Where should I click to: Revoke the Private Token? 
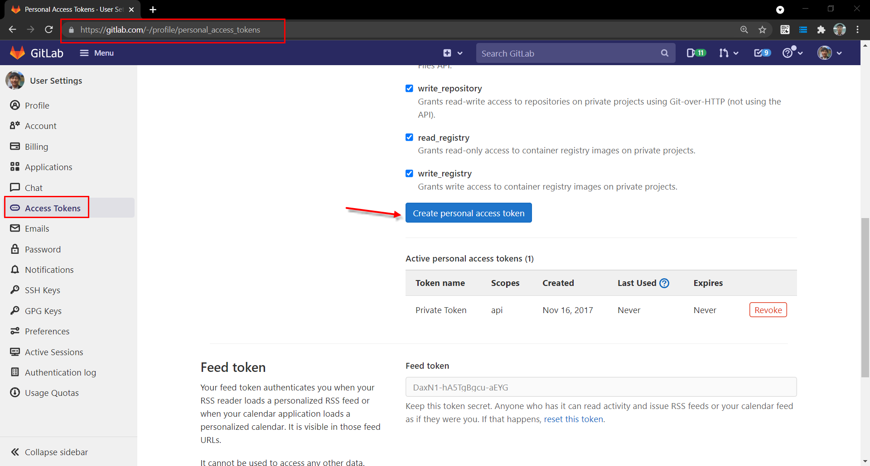[768, 310]
